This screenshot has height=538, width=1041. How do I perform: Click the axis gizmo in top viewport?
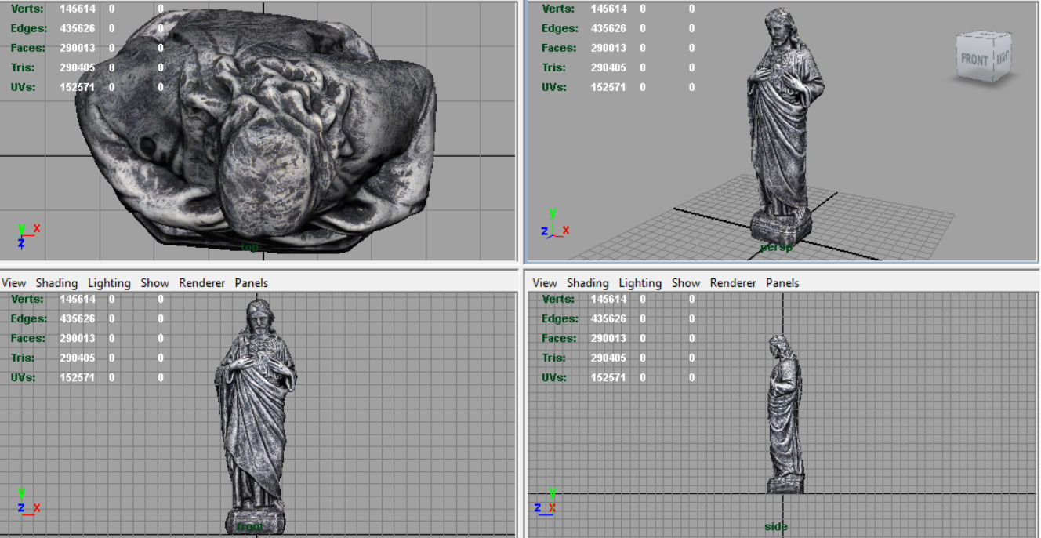coord(28,235)
